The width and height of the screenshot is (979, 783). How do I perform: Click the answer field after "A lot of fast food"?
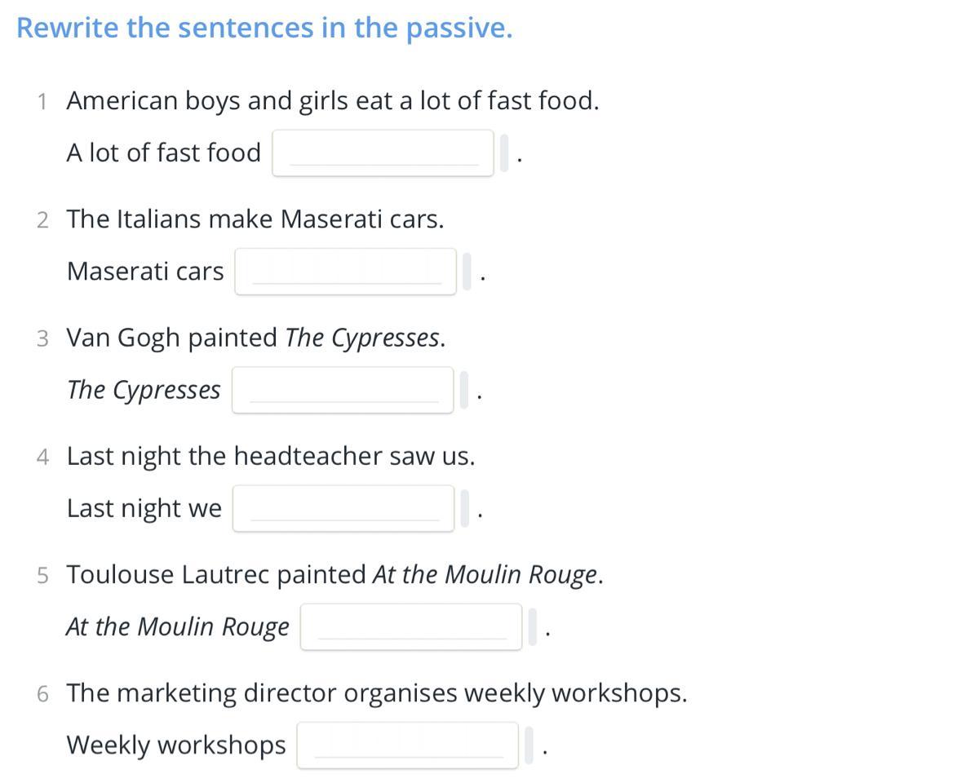383,153
